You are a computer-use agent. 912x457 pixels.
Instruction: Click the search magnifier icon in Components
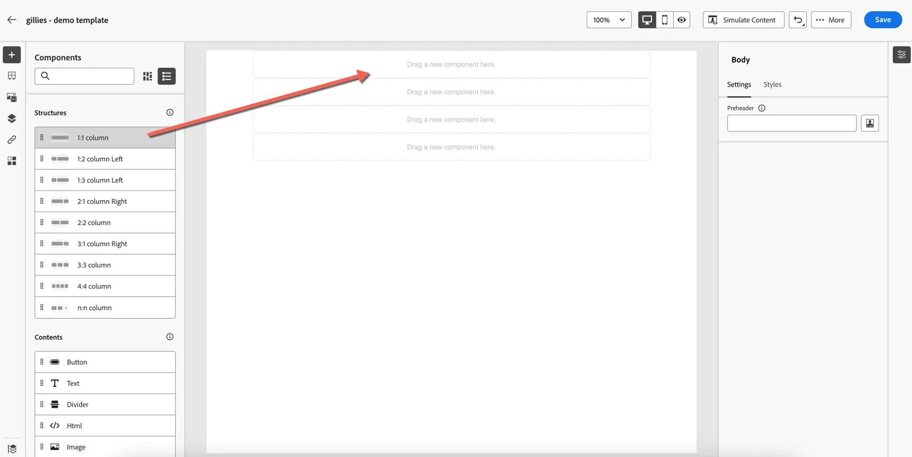pos(45,76)
